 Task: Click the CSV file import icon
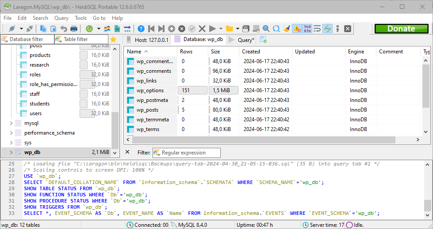pos(117,29)
